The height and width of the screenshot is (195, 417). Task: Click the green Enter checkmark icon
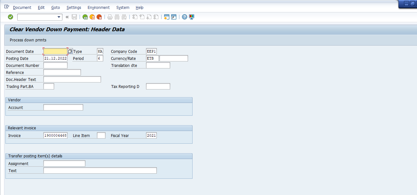point(11,17)
